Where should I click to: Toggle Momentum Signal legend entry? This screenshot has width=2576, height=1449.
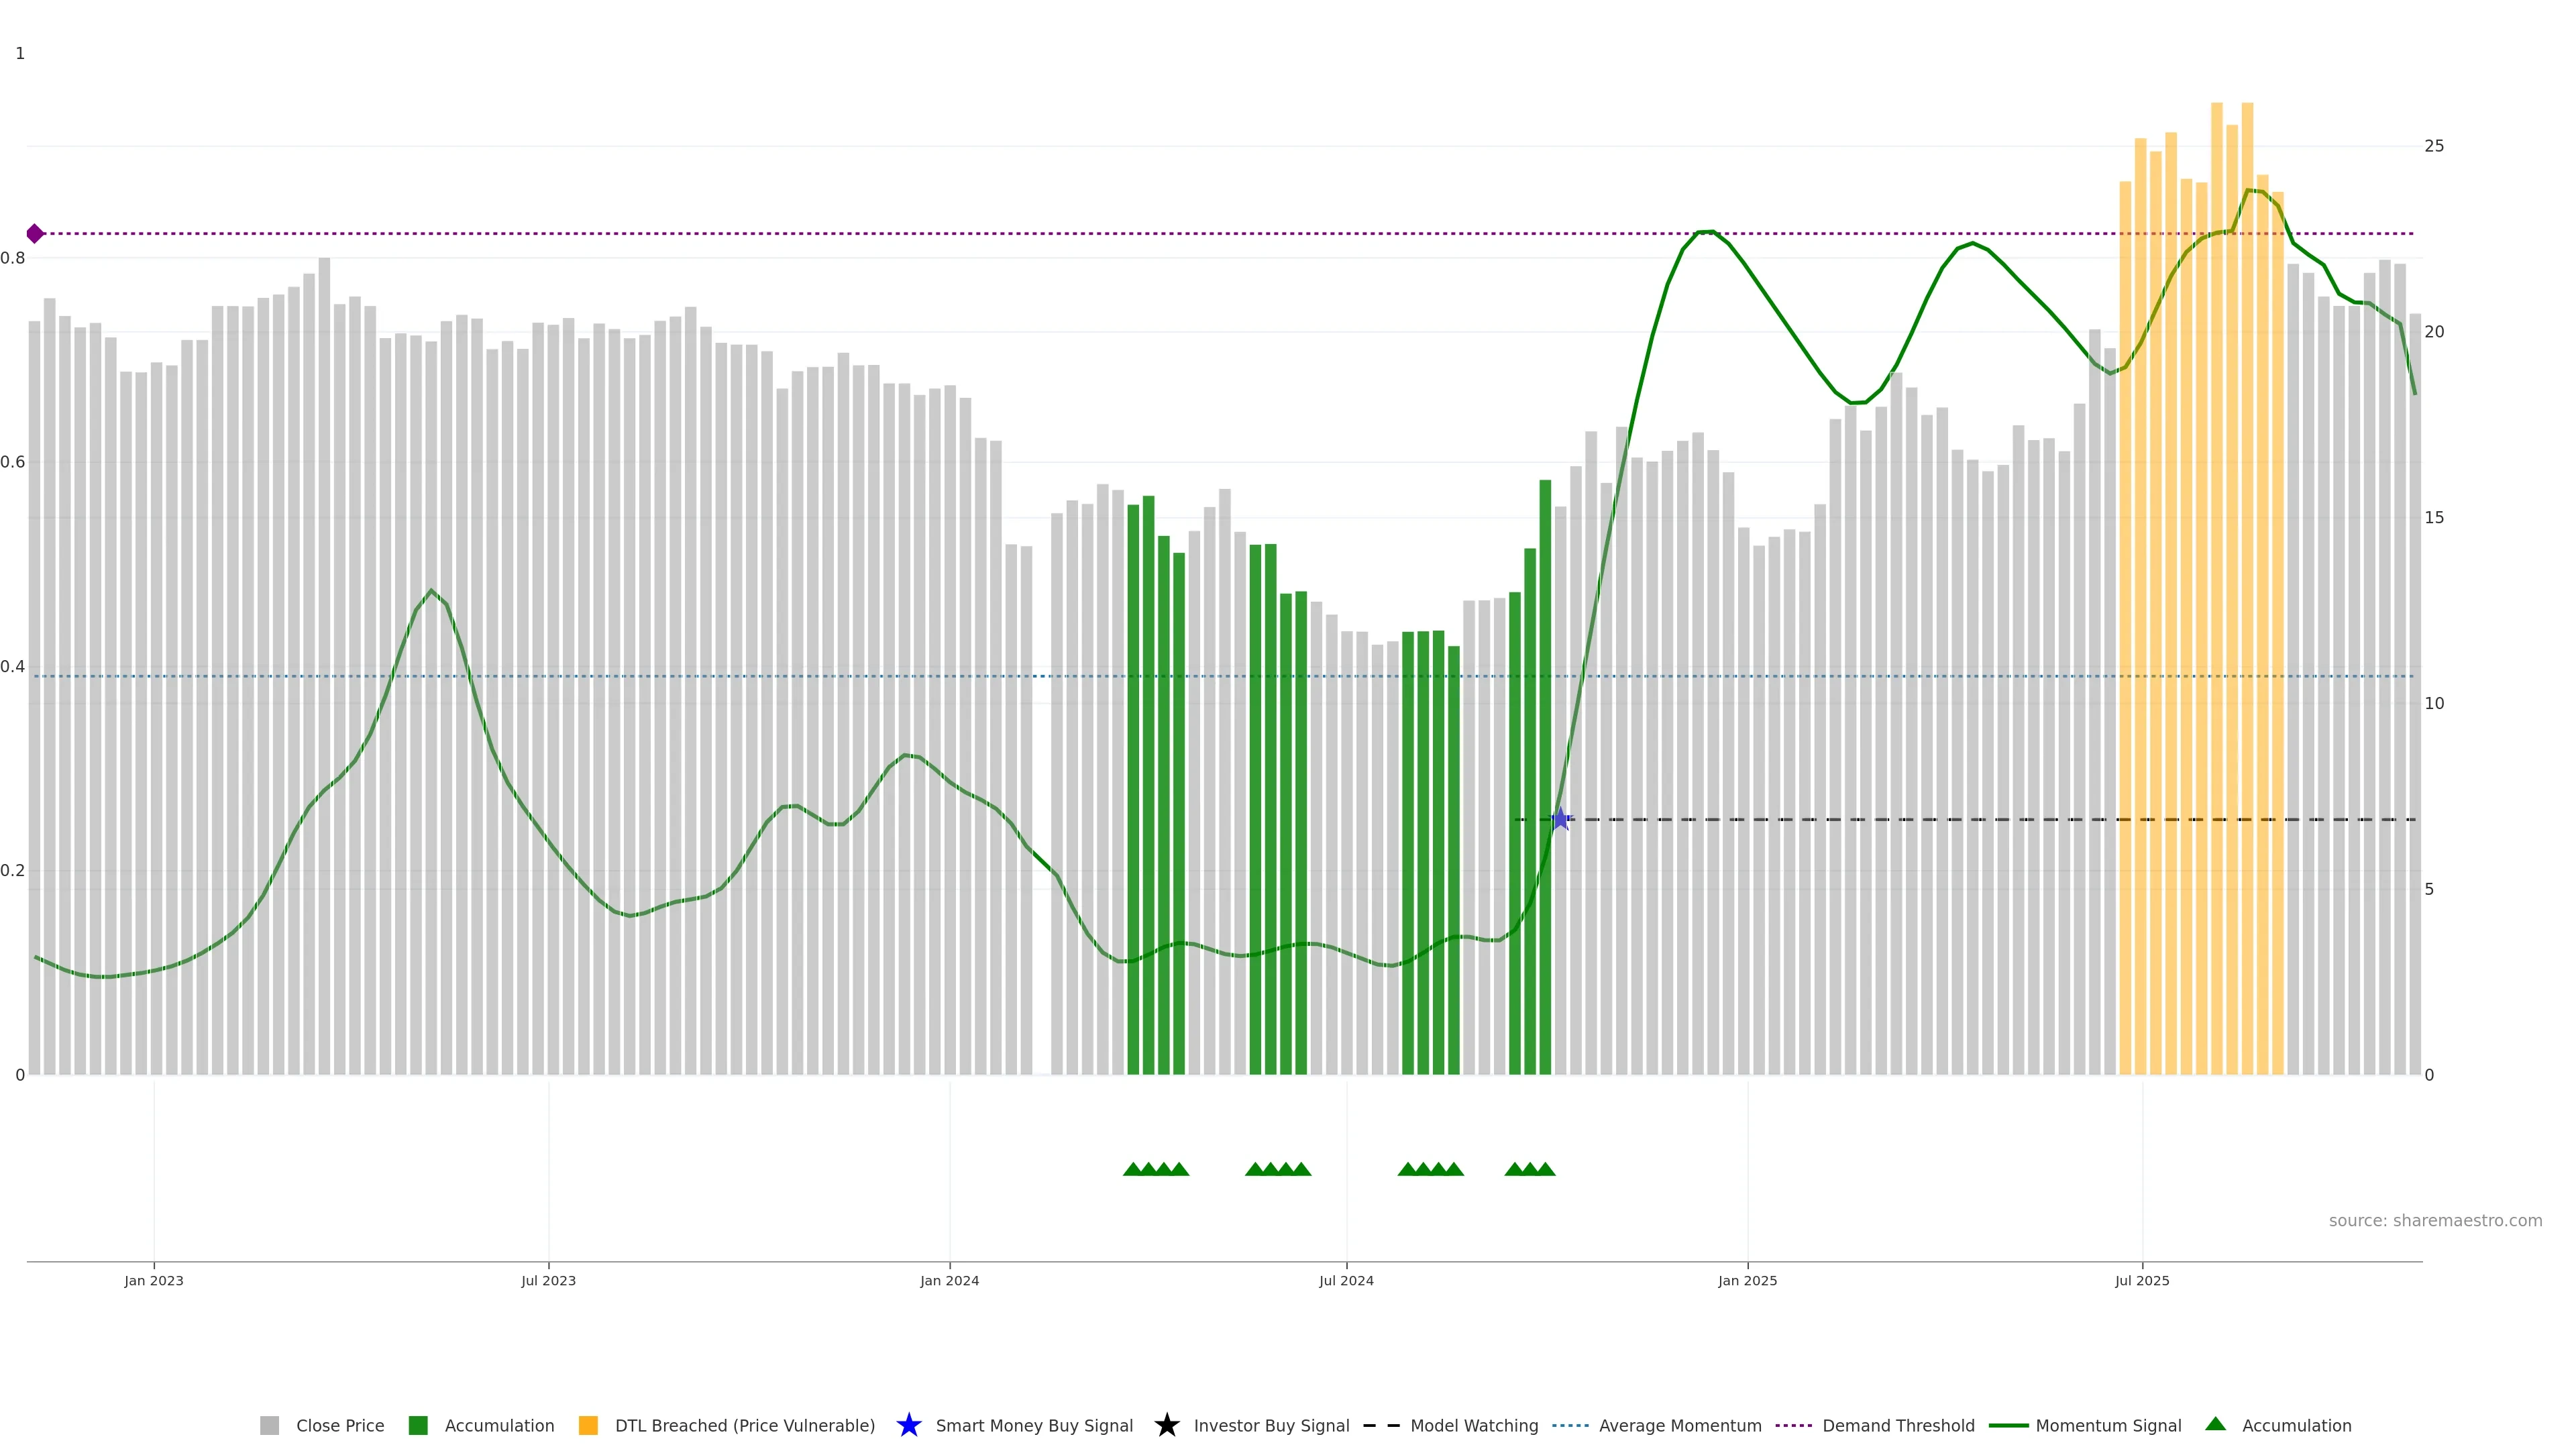click(2108, 1425)
